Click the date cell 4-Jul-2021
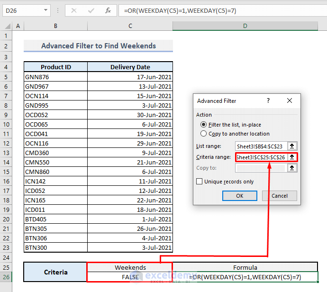This screenshot has height=292, width=327. click(x=130, y=238)
